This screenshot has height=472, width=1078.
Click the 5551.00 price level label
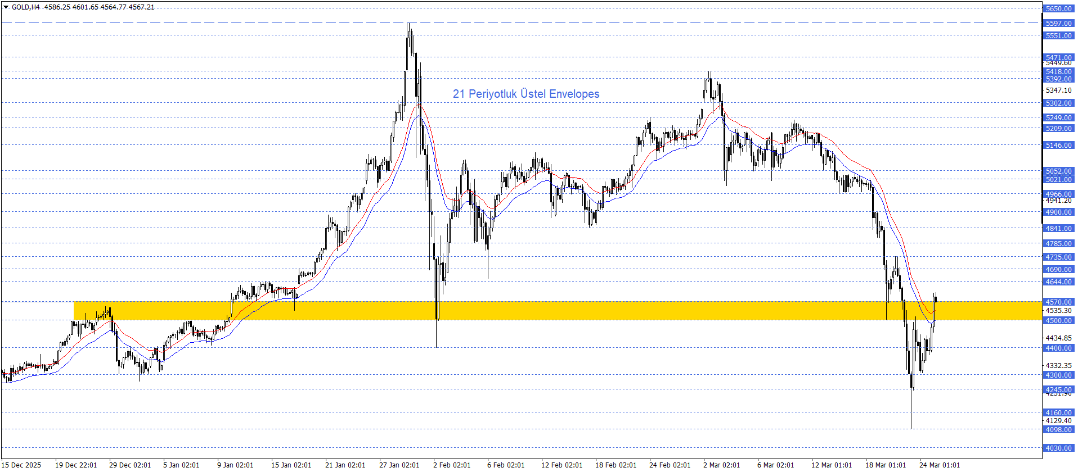1058,36
